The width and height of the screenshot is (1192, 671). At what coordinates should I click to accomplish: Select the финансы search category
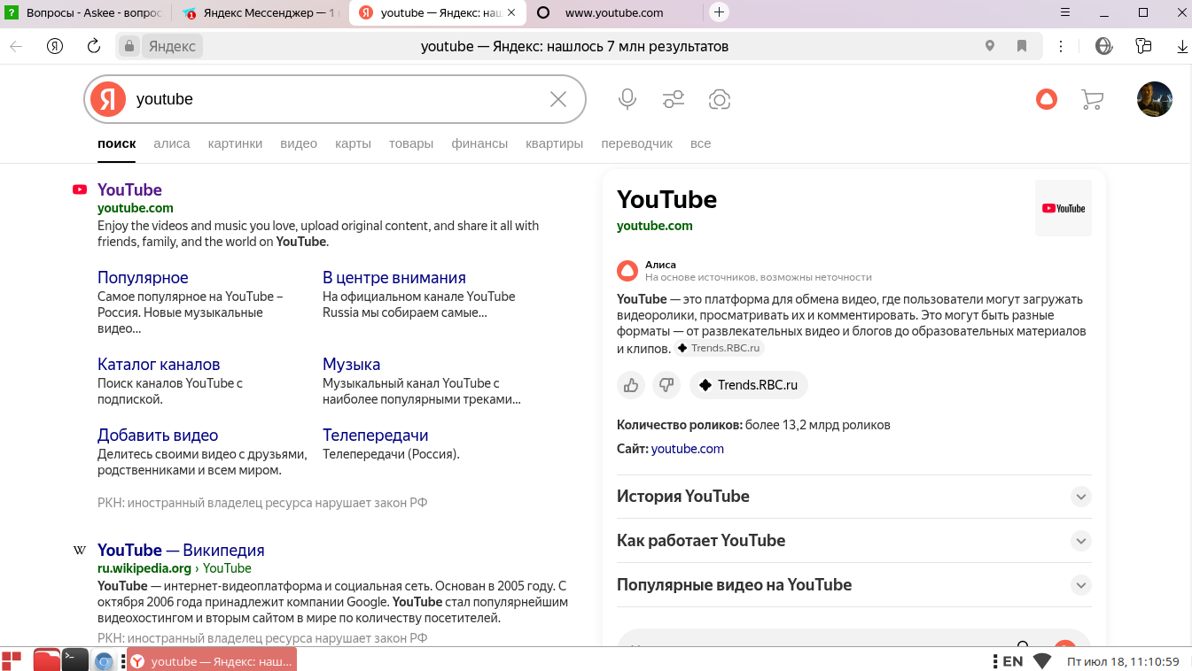[x=479, y=143]
